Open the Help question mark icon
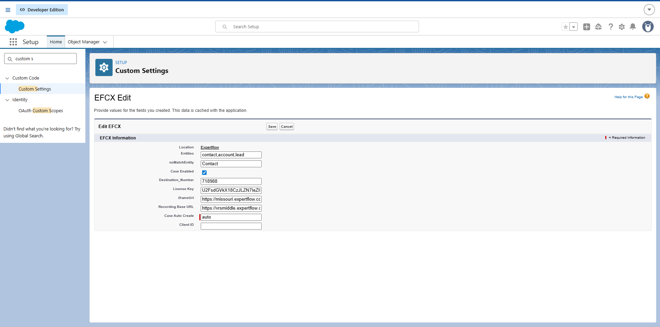Image resolution: width=660 pixels, height=327 pixels. [x=610, y=27]
